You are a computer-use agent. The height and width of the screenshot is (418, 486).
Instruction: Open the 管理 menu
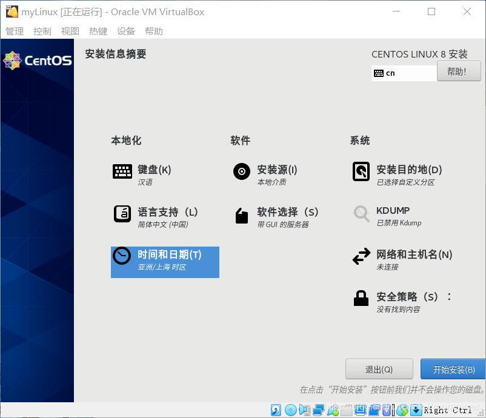(15, 31)
